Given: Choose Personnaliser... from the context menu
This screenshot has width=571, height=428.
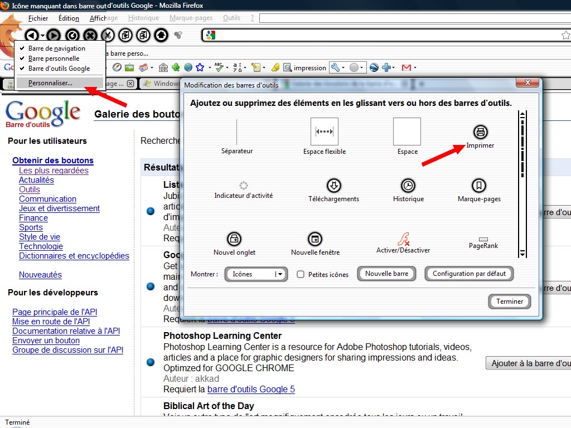Looking at the screenshot, I should (50, 83).
